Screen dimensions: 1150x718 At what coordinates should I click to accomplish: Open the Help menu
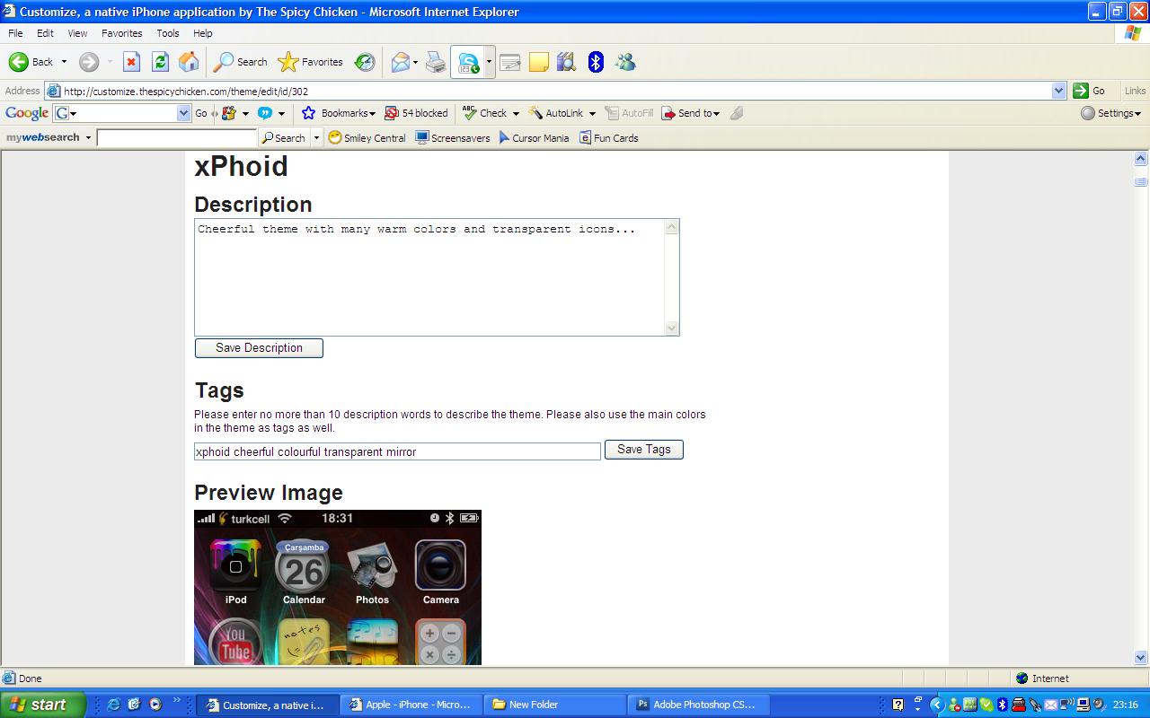point(203,33)
